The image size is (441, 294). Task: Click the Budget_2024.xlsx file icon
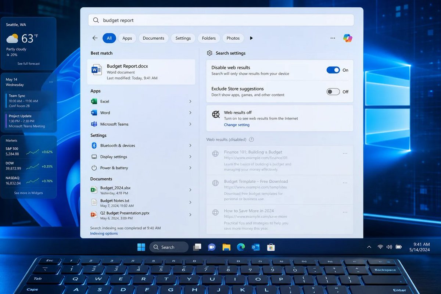(94, 190)
